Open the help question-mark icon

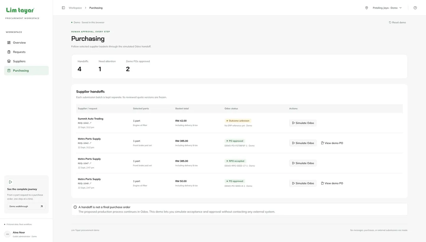point(415,8)
